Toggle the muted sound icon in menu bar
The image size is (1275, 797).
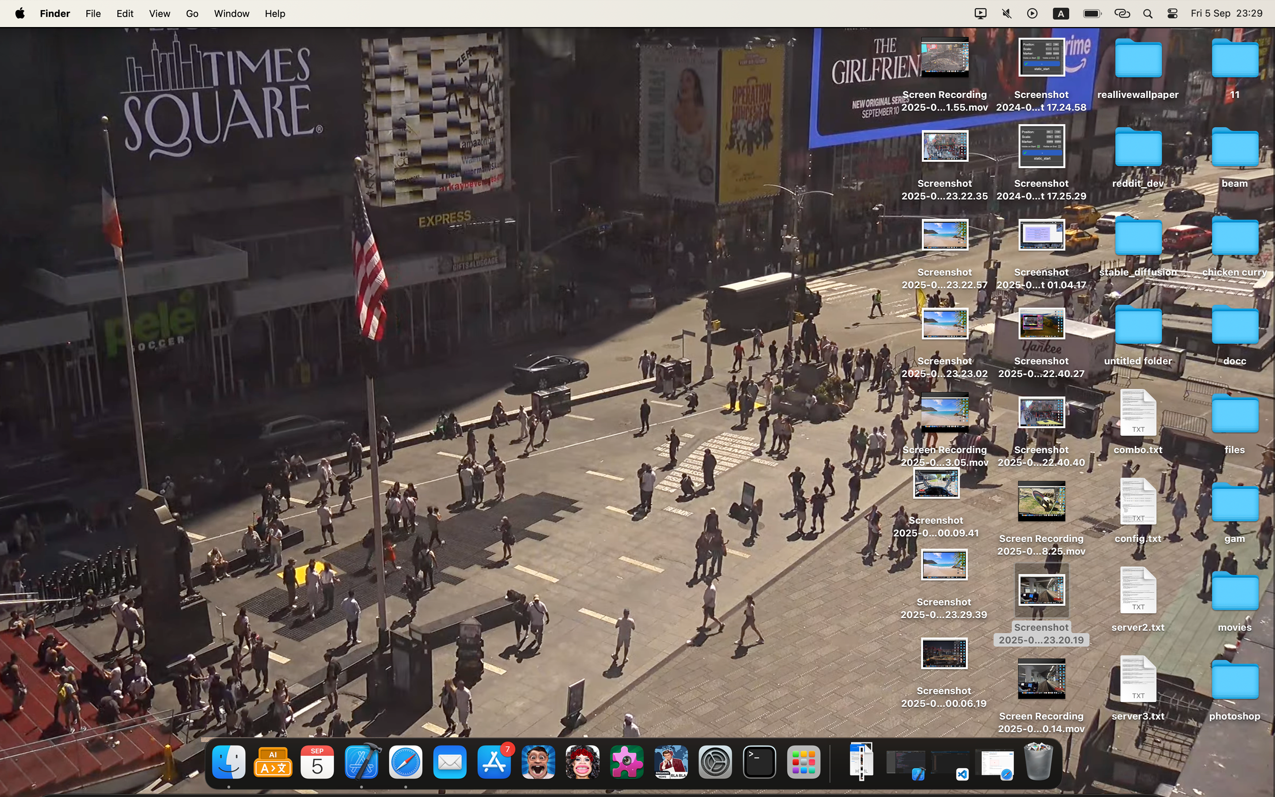pyautogui.click(x=1006, y=14)
